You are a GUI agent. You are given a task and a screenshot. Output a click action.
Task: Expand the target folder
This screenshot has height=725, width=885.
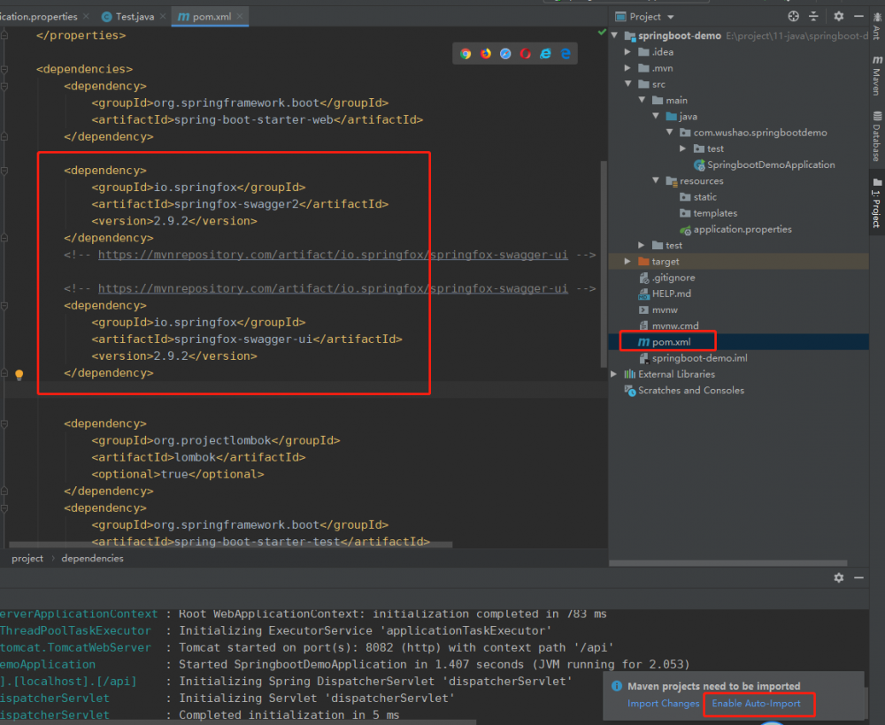pyautogui.click(x=628, y=262)
